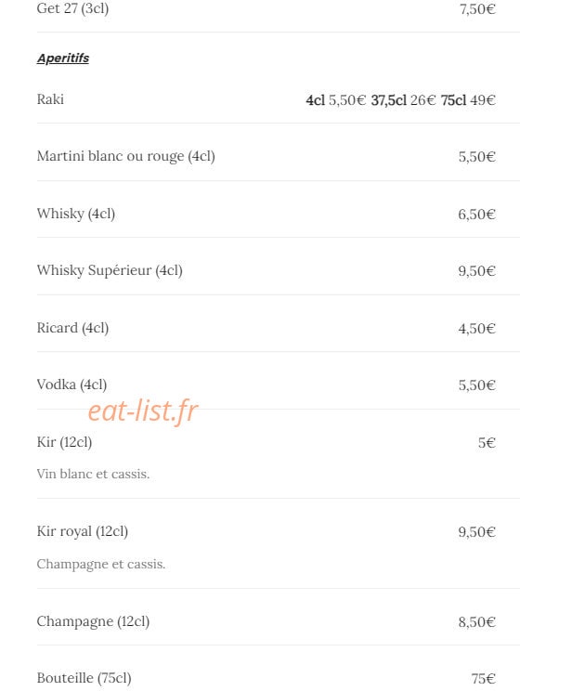Click the Champagne et cassis description

pyautogui.click(x=101, y=564)
